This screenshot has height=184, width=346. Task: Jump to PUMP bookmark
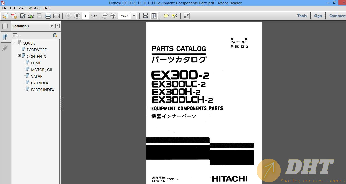[36, 63]
